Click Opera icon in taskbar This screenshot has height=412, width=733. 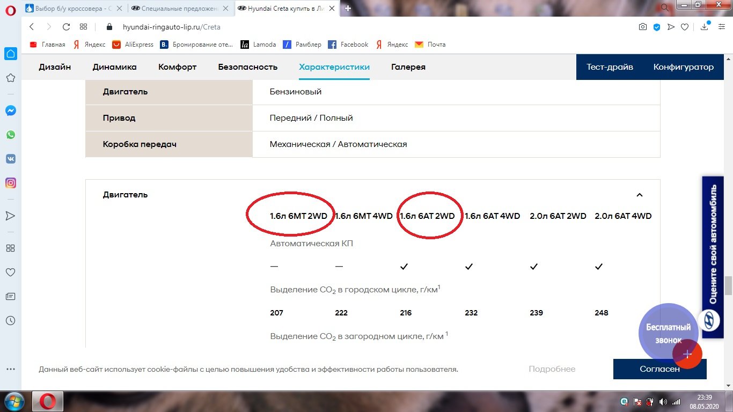(48, 401)
